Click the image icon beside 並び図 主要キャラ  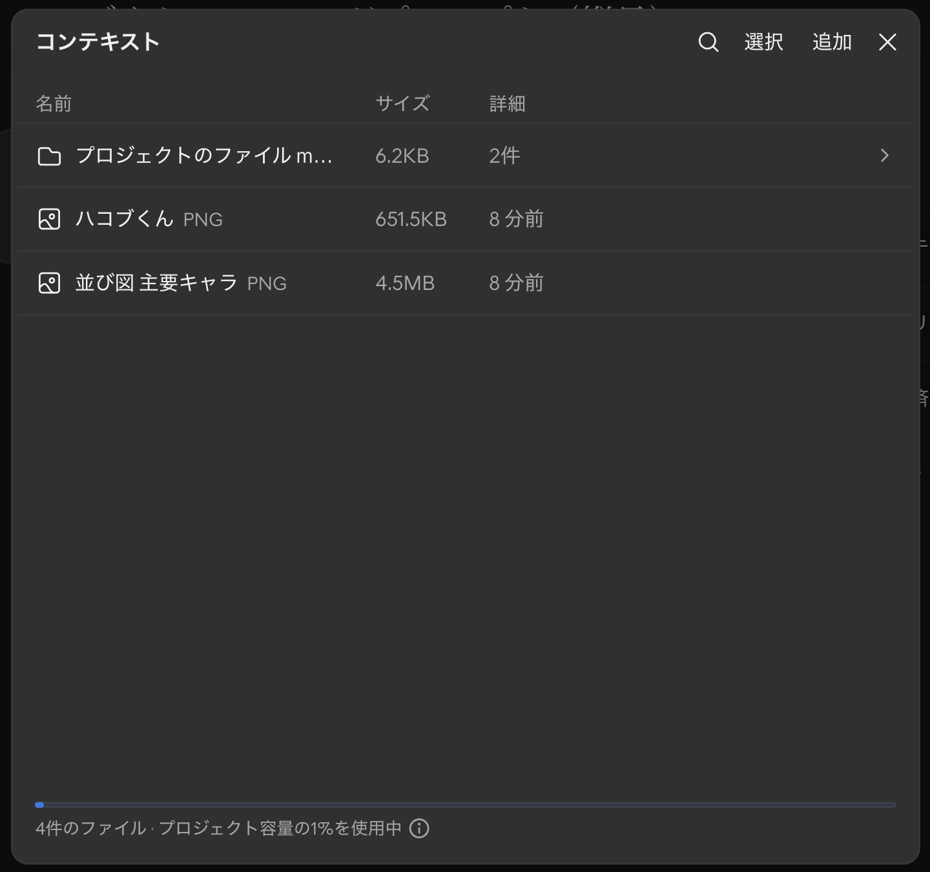point(49,283)
